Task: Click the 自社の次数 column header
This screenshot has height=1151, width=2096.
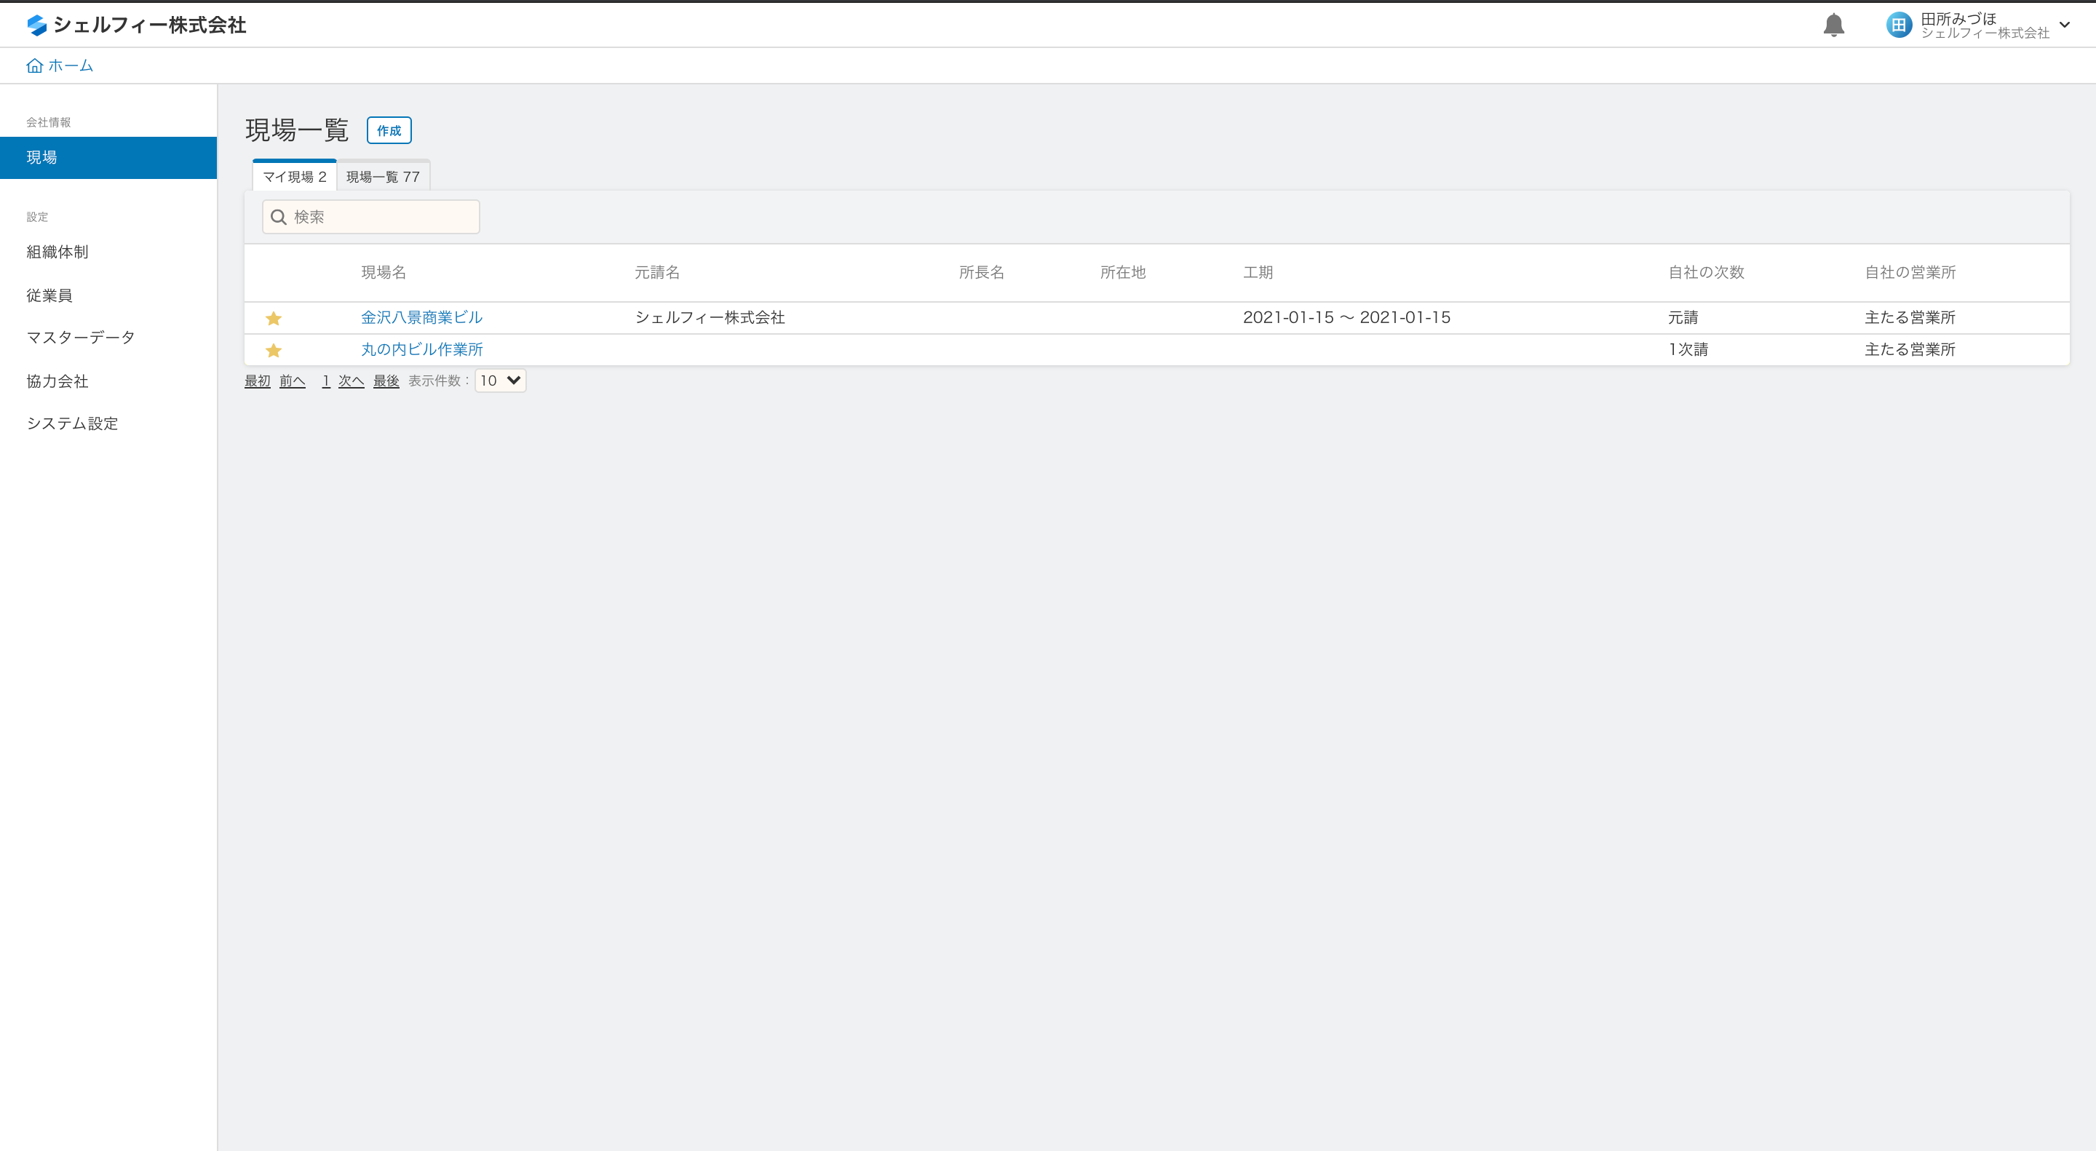Action: point(1706,273)
